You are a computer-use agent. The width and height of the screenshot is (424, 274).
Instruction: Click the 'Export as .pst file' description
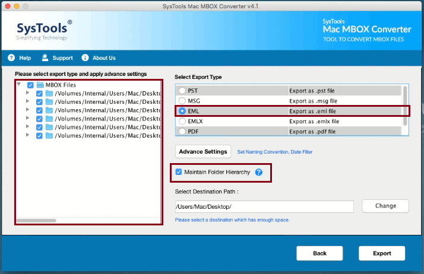click(312, 91)
